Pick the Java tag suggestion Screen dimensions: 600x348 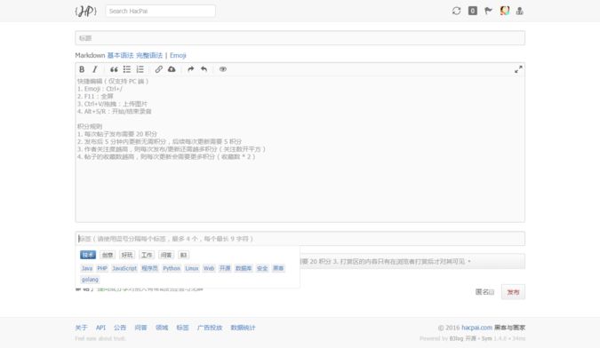point(87,268)
